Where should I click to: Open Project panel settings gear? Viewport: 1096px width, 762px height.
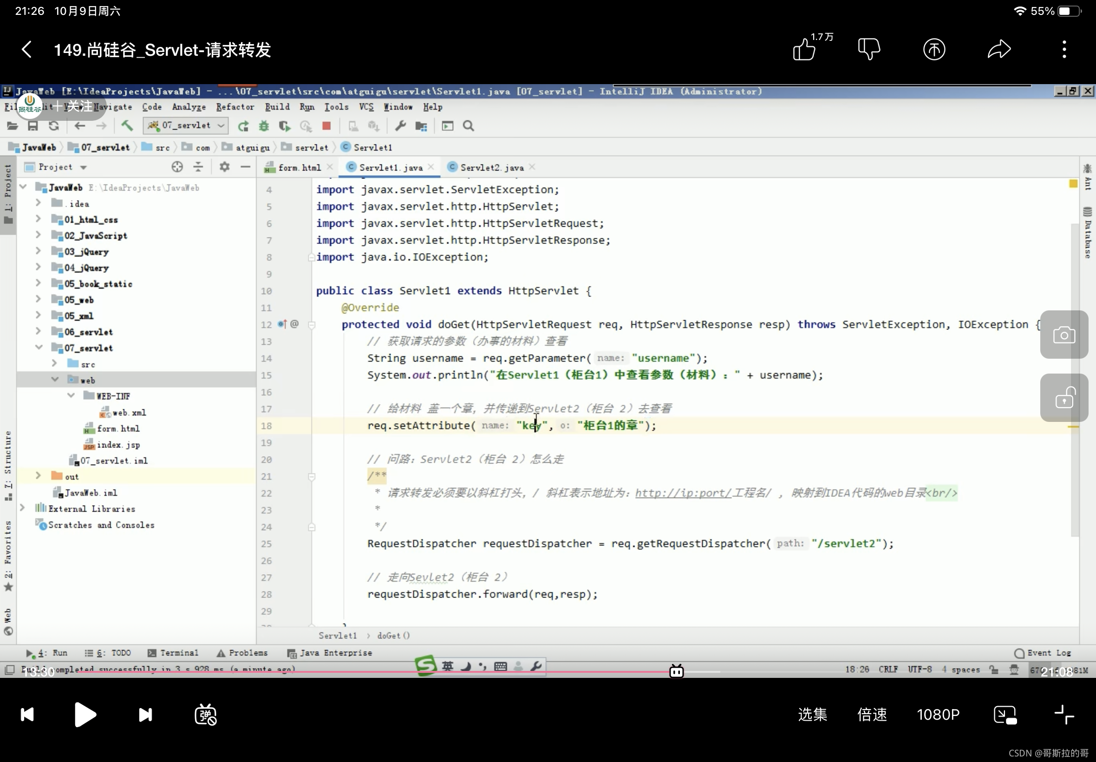point(223,167)
